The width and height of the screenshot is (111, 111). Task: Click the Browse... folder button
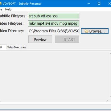[x=95, y=31]
